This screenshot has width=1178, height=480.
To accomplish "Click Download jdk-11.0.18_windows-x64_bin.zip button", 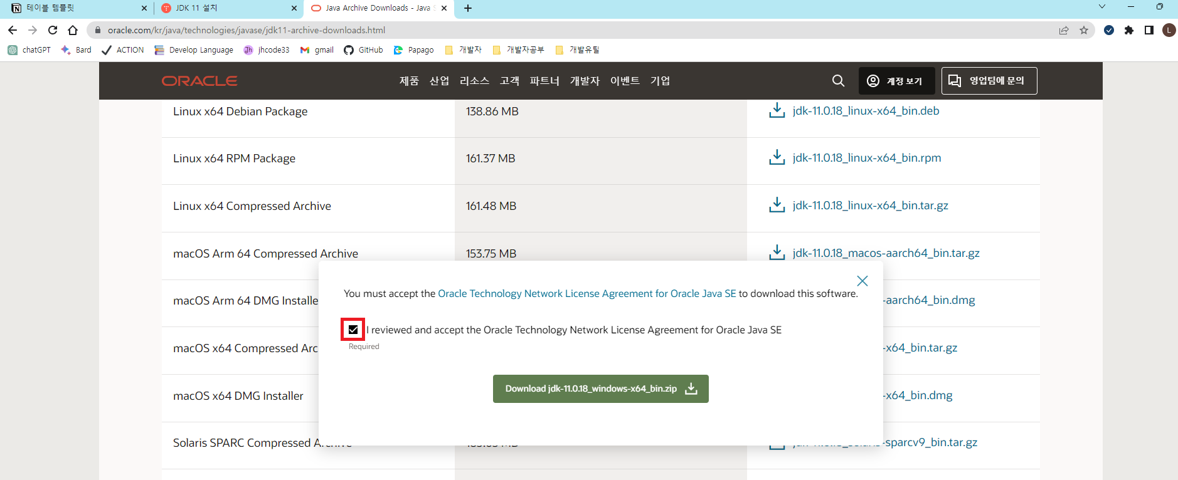I will click(x=601, y=389).
